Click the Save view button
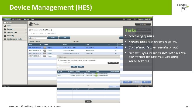The image size is (194, 109). pos(143,24)
